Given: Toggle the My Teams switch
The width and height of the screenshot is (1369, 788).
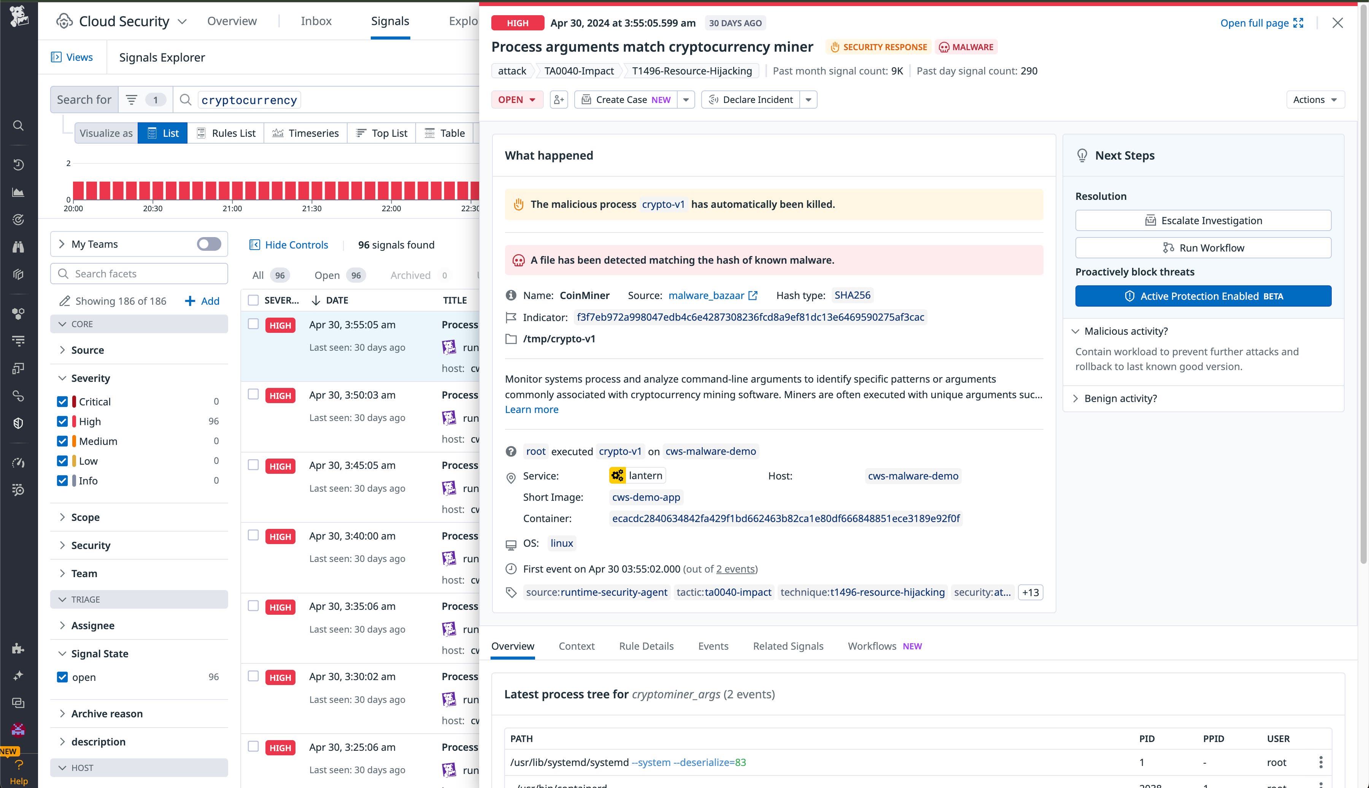Looking at the screenshot, I should [208, 244].
